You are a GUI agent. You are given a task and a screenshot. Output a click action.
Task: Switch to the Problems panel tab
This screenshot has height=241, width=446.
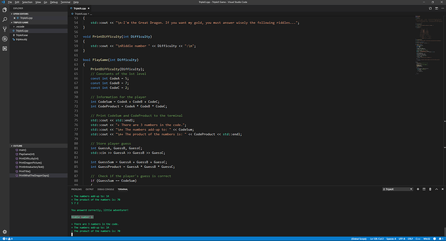point(76,189)
